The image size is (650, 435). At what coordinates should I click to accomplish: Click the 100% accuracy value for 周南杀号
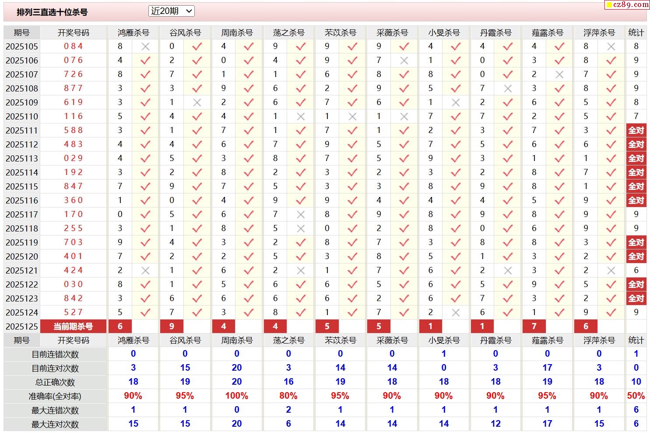pyautogui.click(x=237, y=396)
